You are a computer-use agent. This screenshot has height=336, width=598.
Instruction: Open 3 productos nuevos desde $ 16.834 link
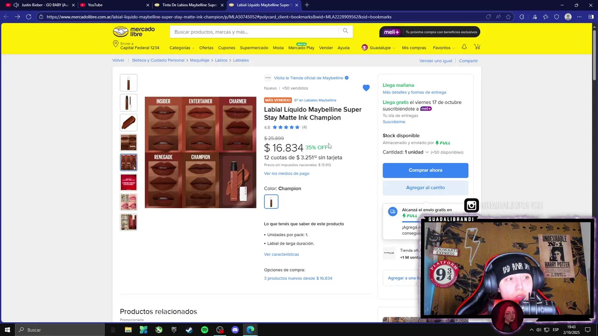click(298, 278)
